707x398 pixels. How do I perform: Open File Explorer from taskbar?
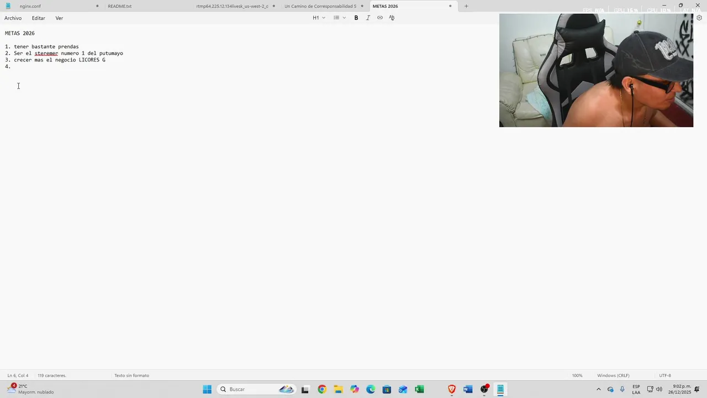(x=338, y=389)
